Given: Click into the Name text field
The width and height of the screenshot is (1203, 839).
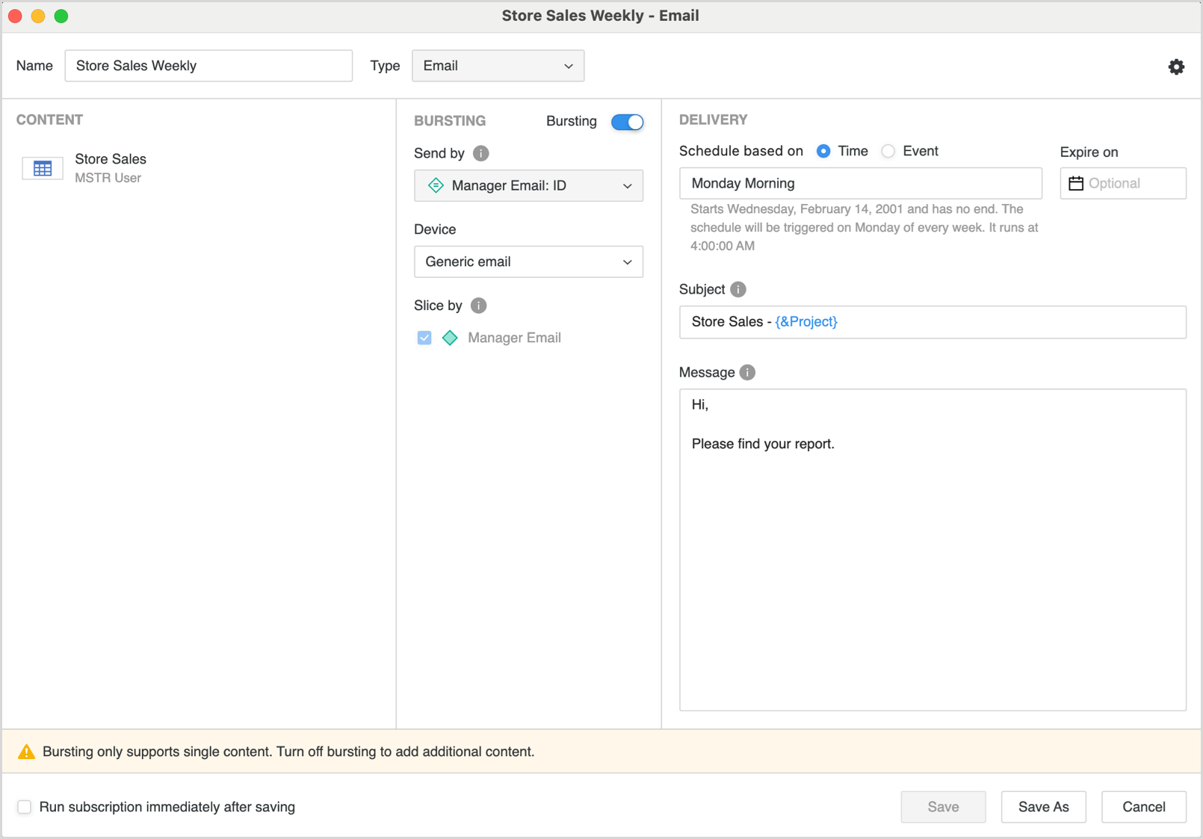Looking at the screenshot, I should tap(208, 66).
